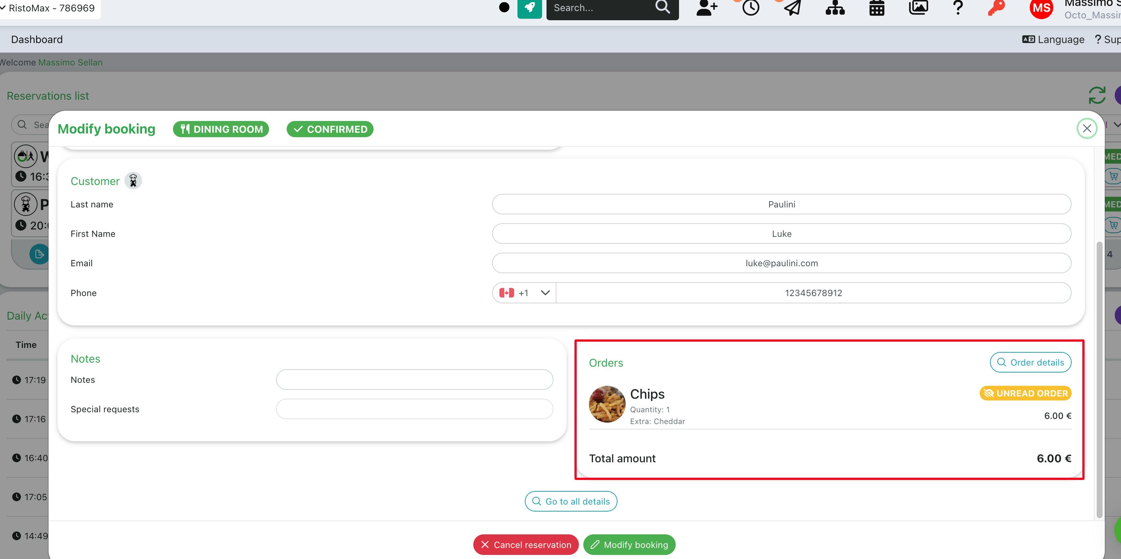Click the search magnifier icon in top bar

click(x=662, y=7)
